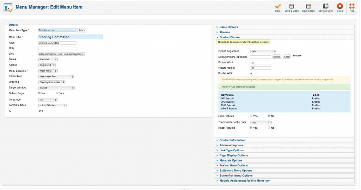Open Help with the lifebuoy icon
Viewport: 361px width, 190px height.
[x=352, y=6]
